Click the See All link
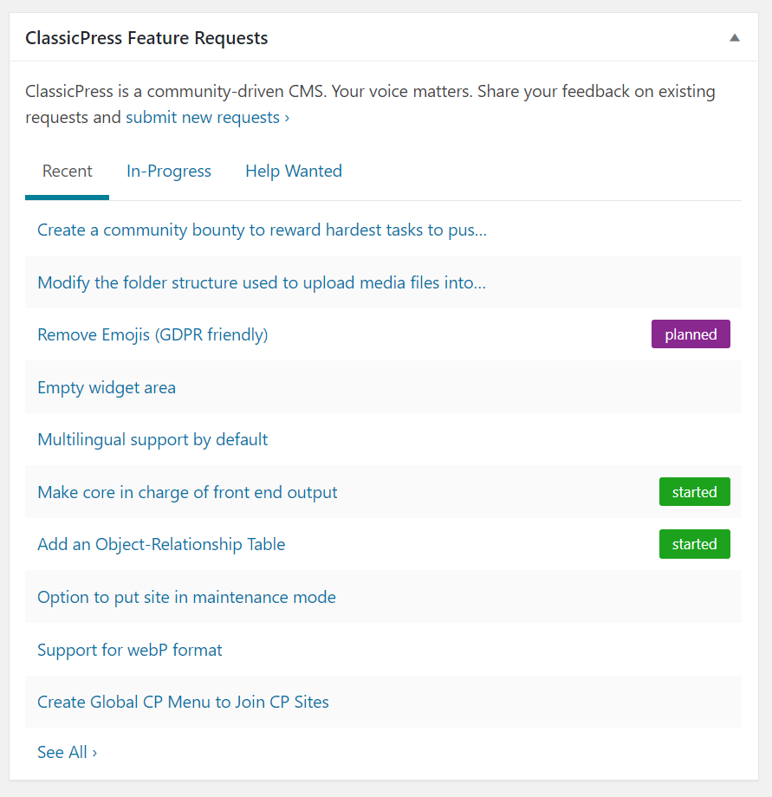The image size is (772, 797). (67, 752)
